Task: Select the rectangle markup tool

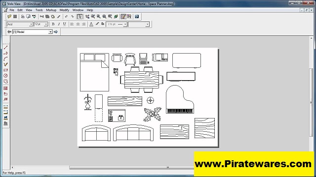Action: [x=5, y=70]
